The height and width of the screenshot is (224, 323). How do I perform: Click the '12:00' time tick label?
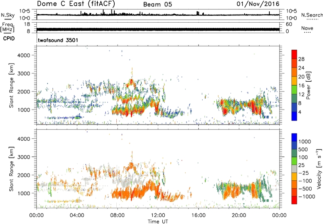[x=158, y=216]
